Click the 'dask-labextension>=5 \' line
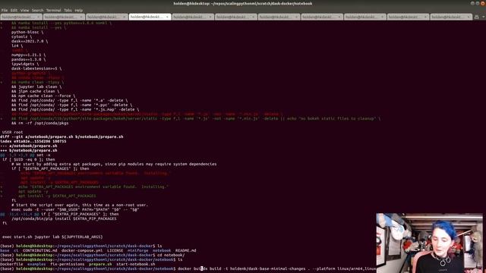The height and width of the screenshot is (273, 486). coord(36,68)
